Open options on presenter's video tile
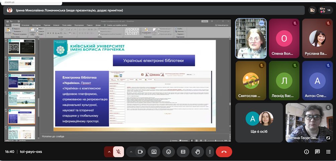Image resolution: width=336 pixels, height=161 pixels. [261, 24]
